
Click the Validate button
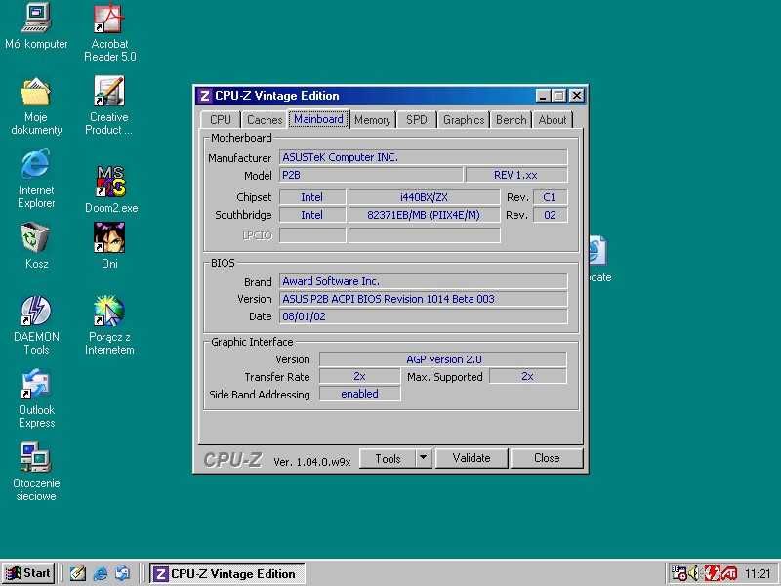point(472,458)
